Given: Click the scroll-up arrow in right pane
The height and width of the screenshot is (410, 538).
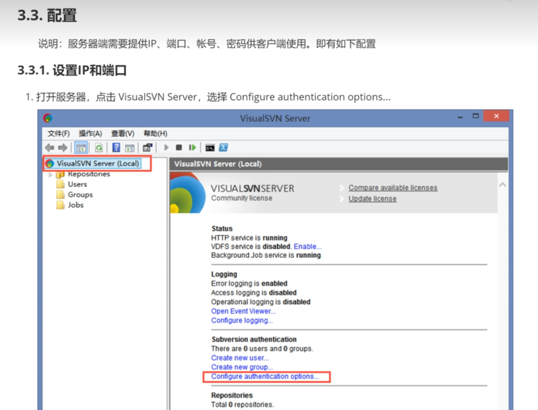Looking at the screenshot, I should tap(502, 184).
